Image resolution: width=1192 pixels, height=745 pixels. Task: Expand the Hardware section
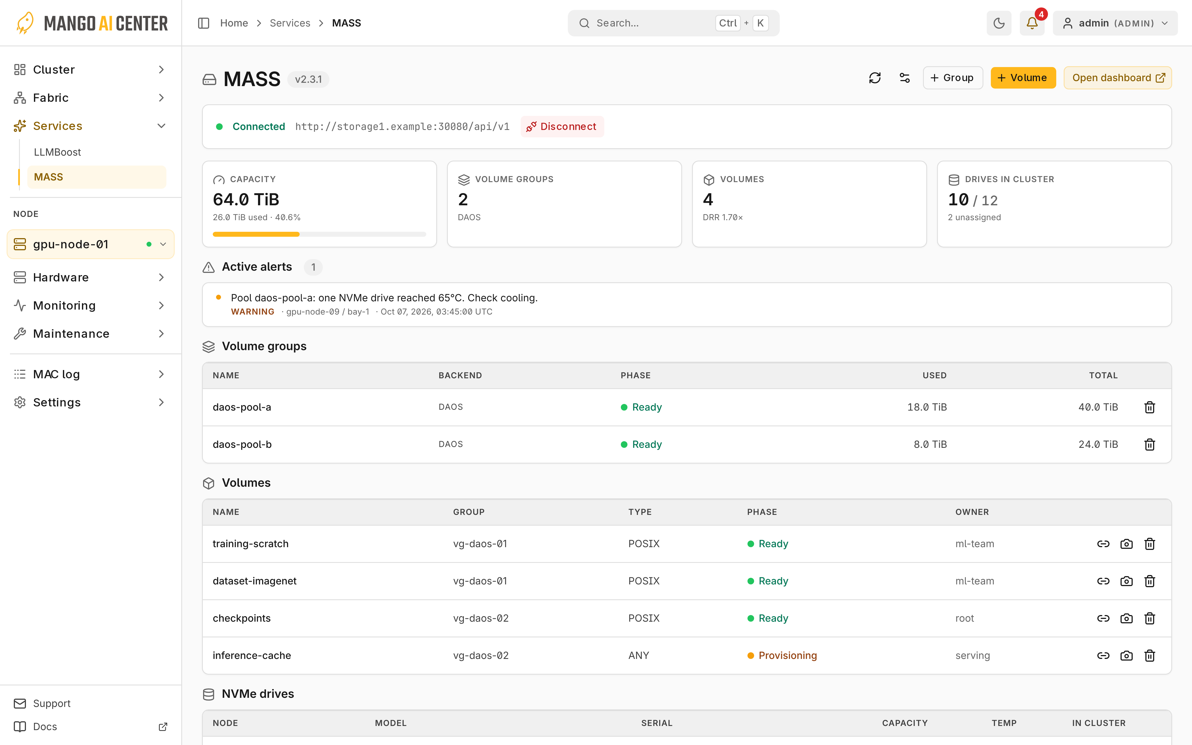[x=91, y=277]
